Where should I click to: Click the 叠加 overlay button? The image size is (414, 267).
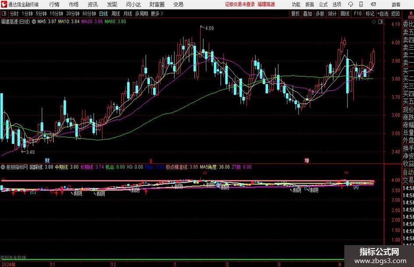tap(308, 14)
